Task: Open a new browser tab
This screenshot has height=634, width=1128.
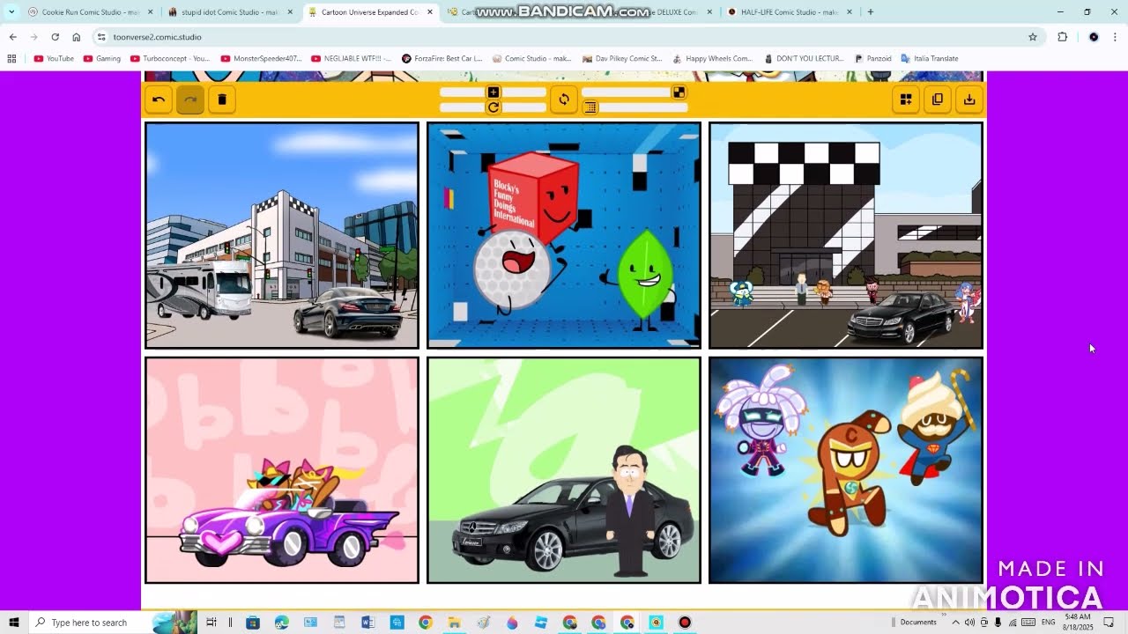Action: [x=871, y=12]
